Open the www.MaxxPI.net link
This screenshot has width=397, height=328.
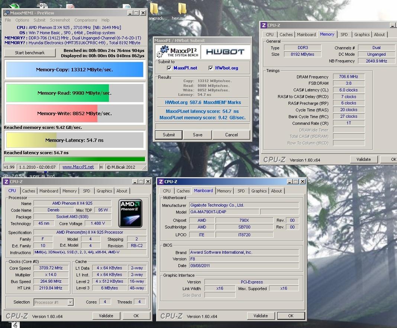pos(78,167)
